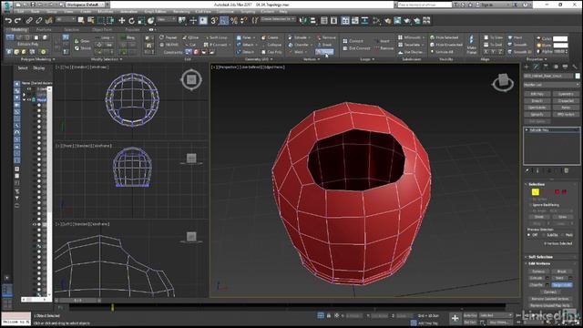Select the Multi preview selection radio
The width and height of the screenshot is (583, 328).
563,235
